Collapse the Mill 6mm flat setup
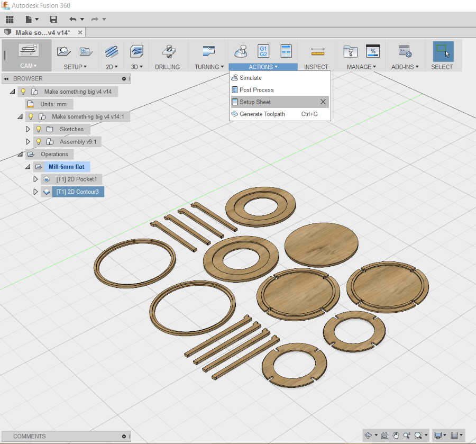The width and height of the screenshot is (476, 444). [x=28, y=166]
